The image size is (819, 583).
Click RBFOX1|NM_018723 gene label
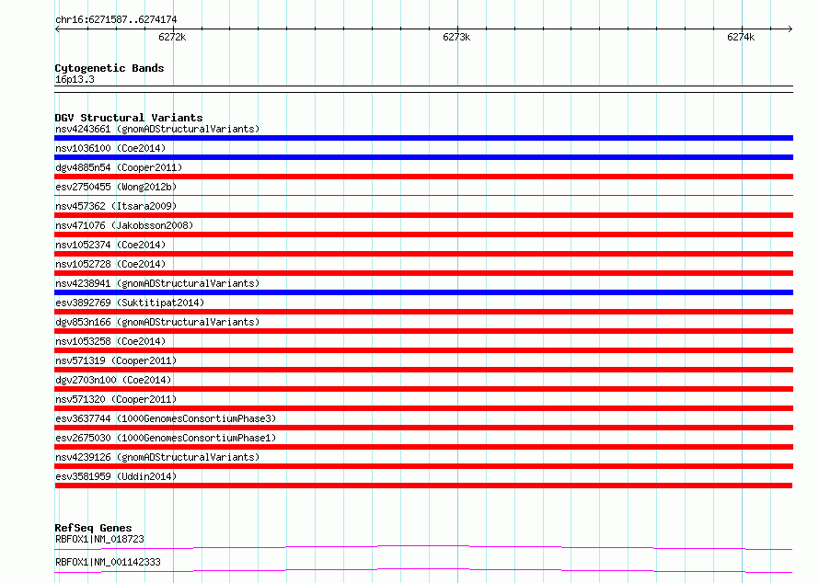point(99,539)
